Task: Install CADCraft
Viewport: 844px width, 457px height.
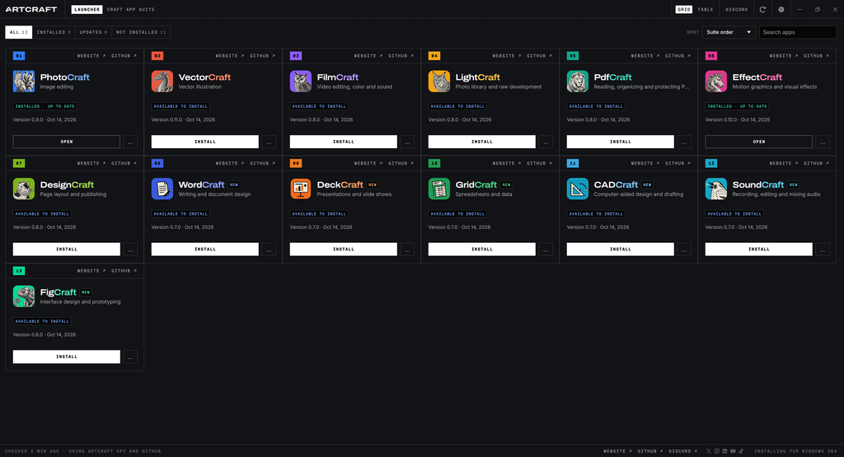Action: (x=620, y=249)
